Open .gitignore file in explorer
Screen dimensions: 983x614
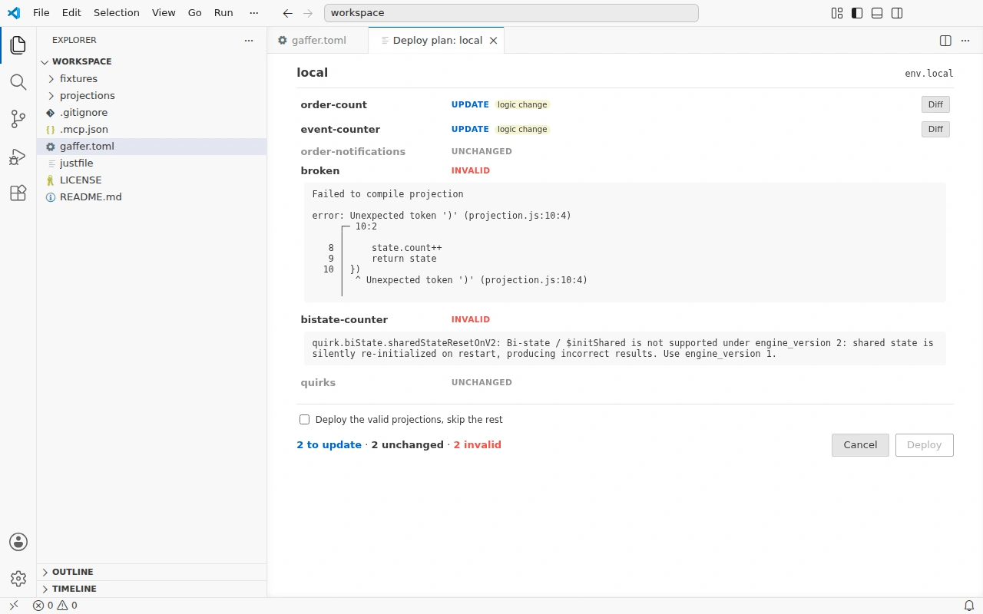click(x=152, y=112)
